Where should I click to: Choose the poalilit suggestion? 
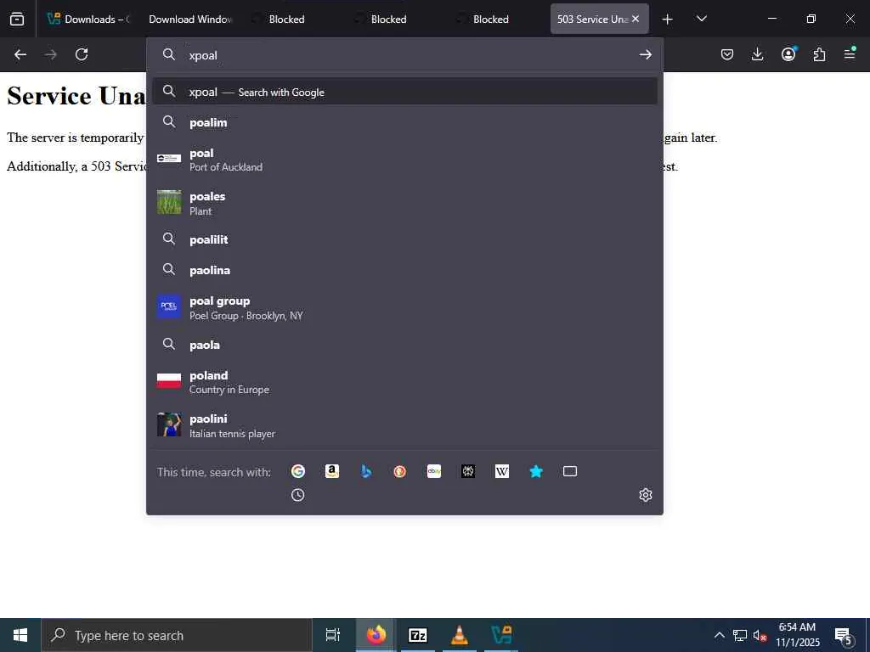(405, 239)
